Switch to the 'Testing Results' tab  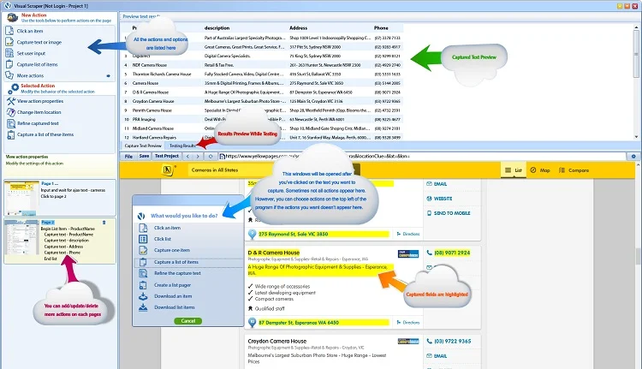pos(181,146)
